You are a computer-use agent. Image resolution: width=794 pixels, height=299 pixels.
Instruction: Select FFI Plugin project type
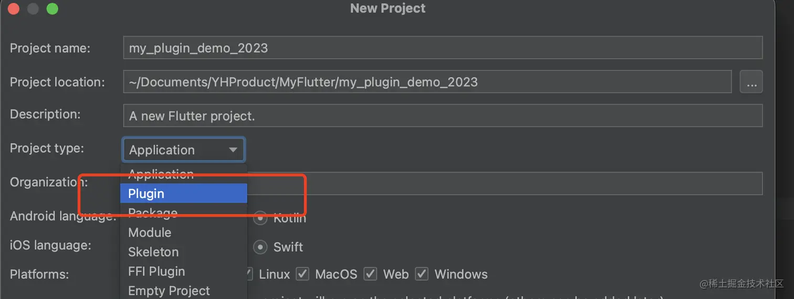(156, 271)
